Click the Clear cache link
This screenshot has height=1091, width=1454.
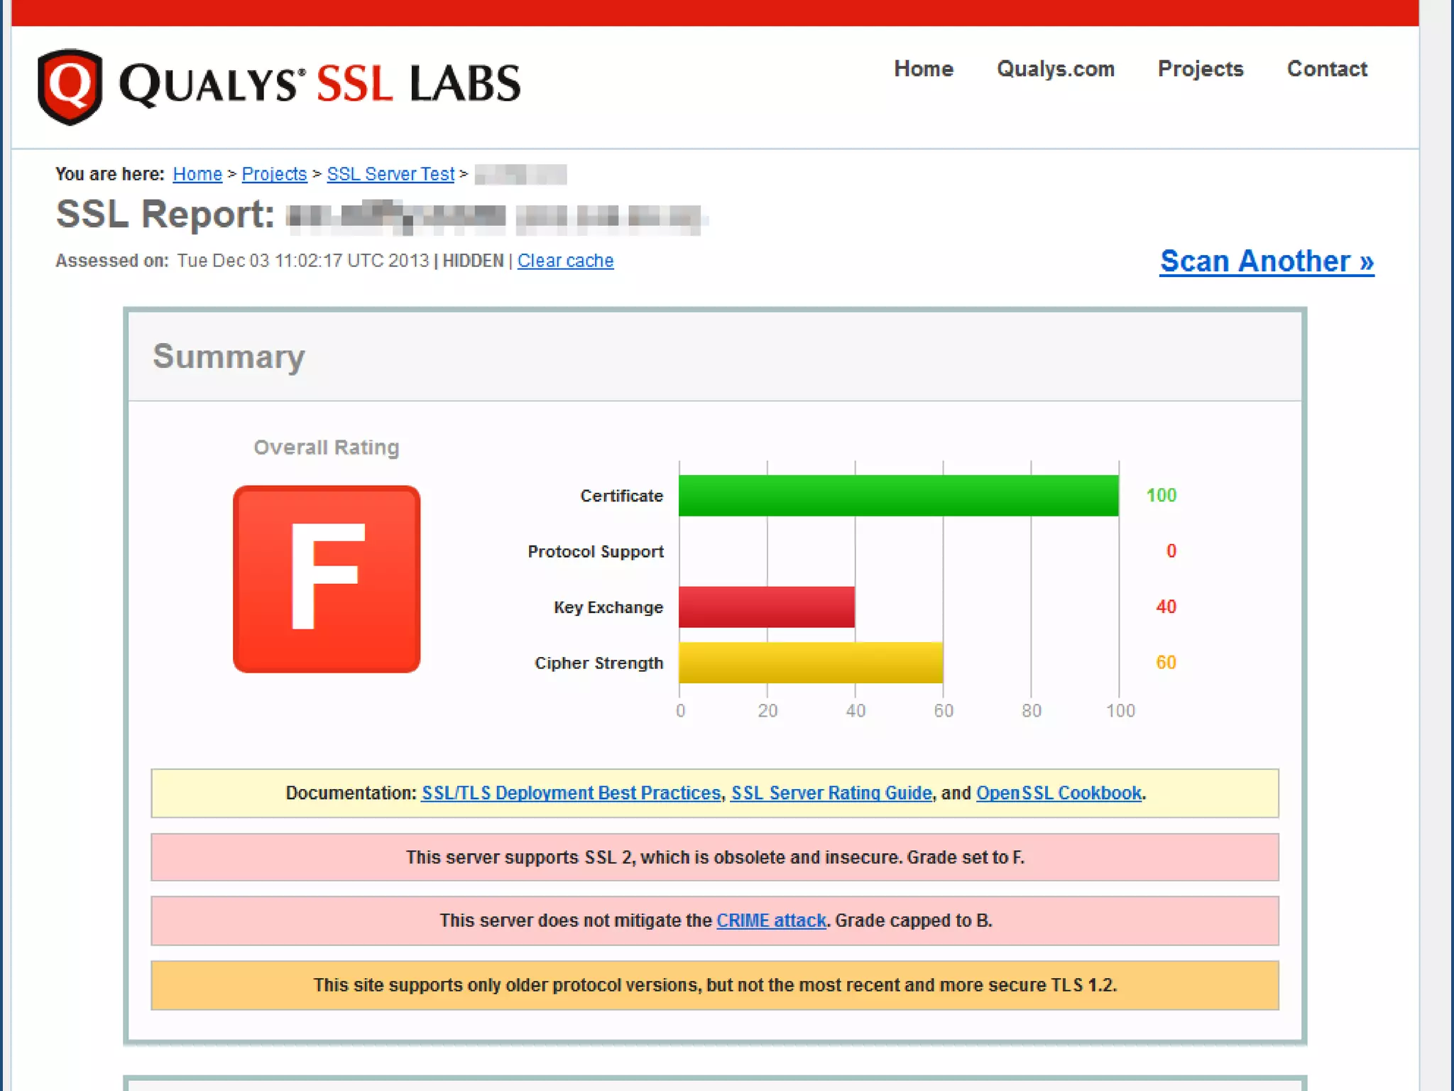click(x=565, y=261)
